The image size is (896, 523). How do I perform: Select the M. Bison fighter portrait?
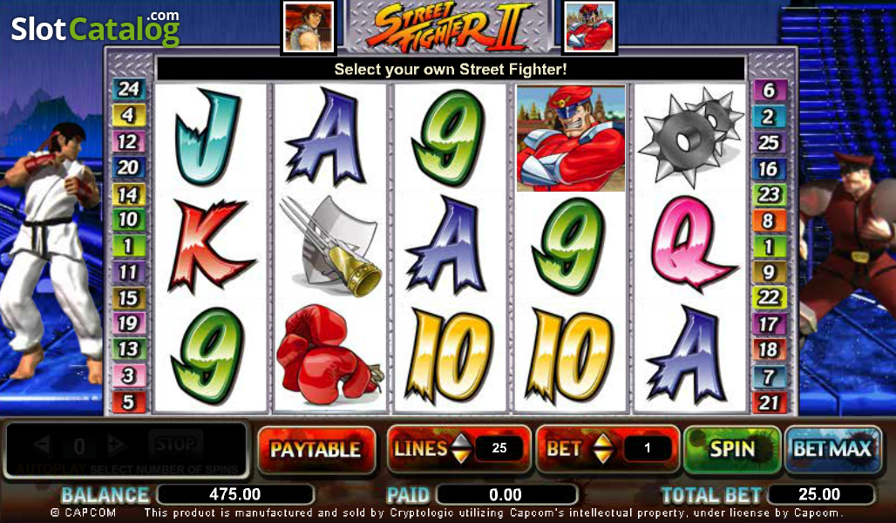[589, 27]
